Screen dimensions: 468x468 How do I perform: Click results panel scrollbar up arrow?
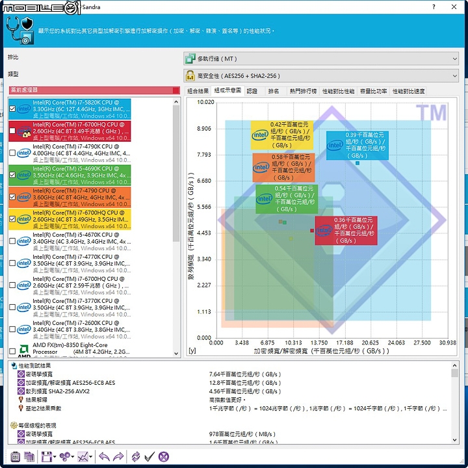[x=454, y=365]
